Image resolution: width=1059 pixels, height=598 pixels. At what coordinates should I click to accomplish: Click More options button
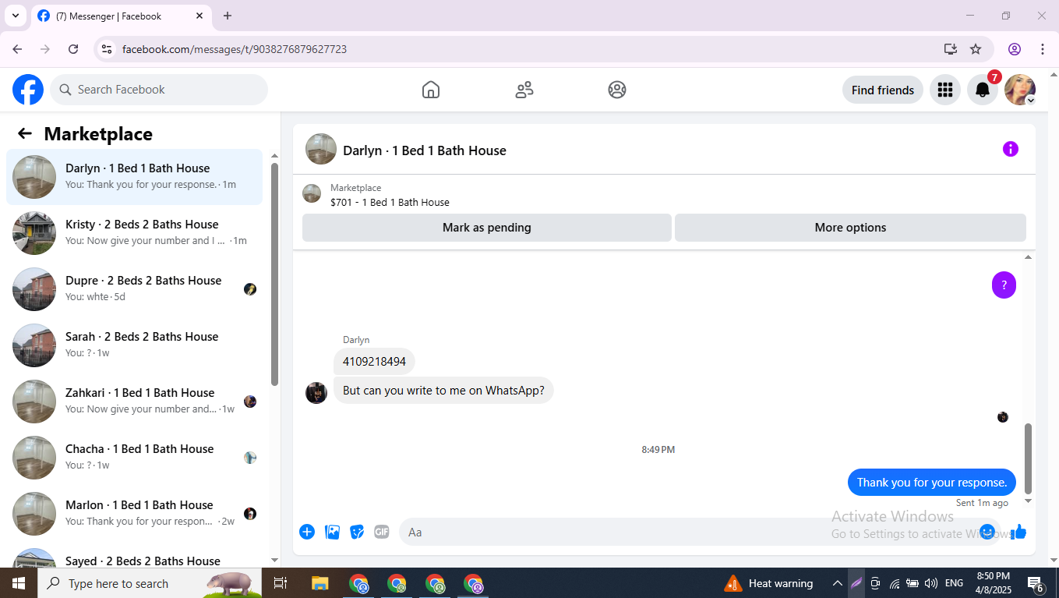click(850, 228)
